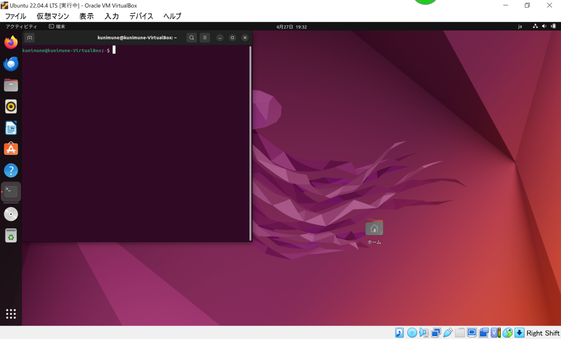Launch Rhythmbox music player from dock
The width and height of the screenshot is (561, 339).
pos(11,107)
